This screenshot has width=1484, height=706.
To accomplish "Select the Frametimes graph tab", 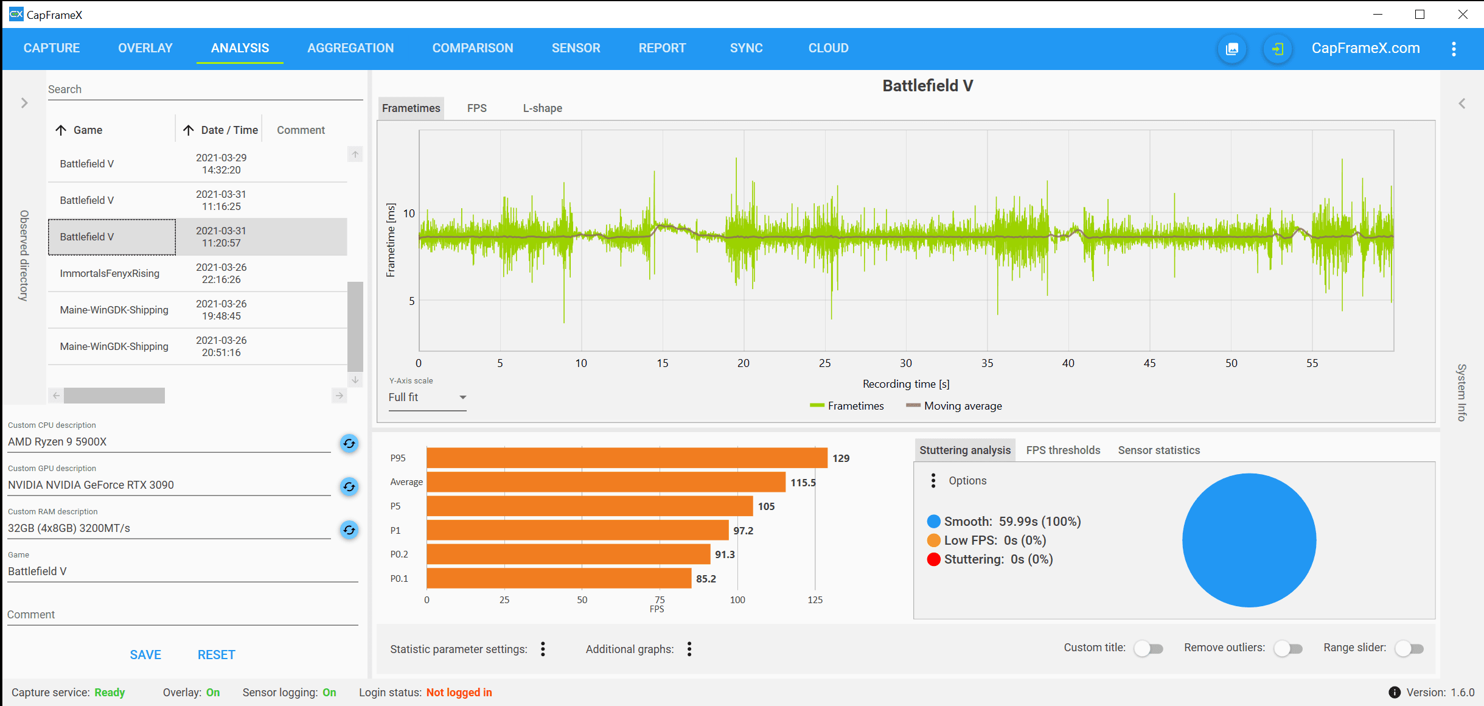I will 411,108.
